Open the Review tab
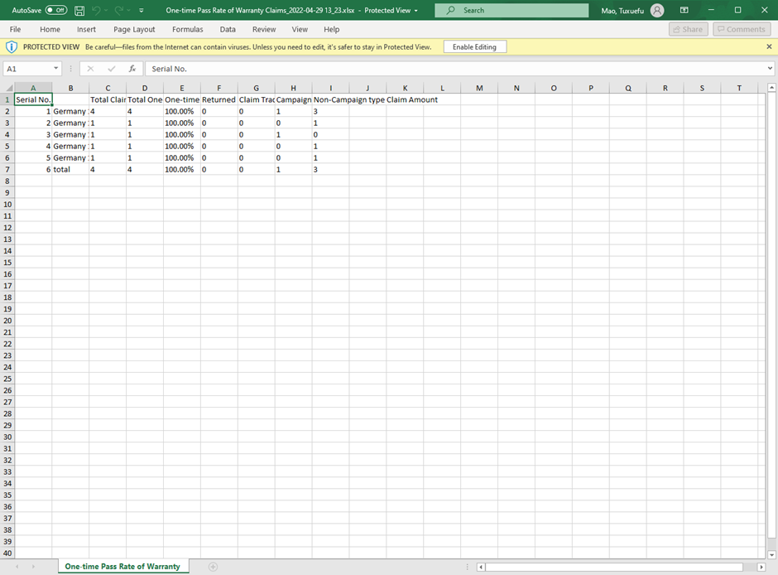The height and width of the screenshot is (575, 778). [264, 29]
